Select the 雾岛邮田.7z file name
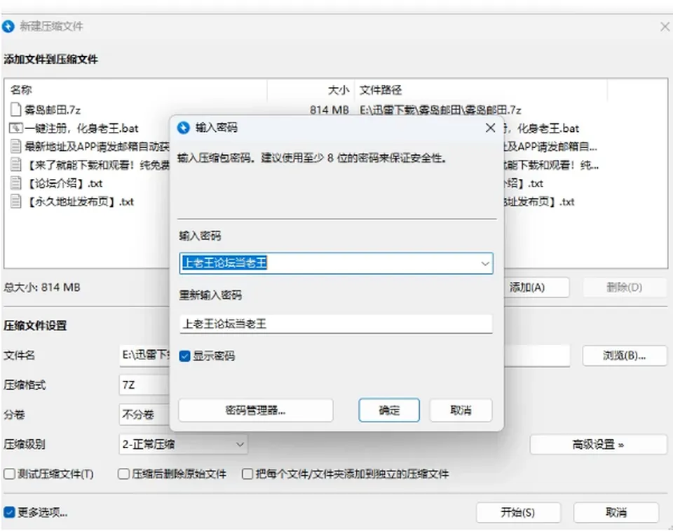The width and height of the screenshot is (673, 531). pyautogui.click(x=53, y=110)
